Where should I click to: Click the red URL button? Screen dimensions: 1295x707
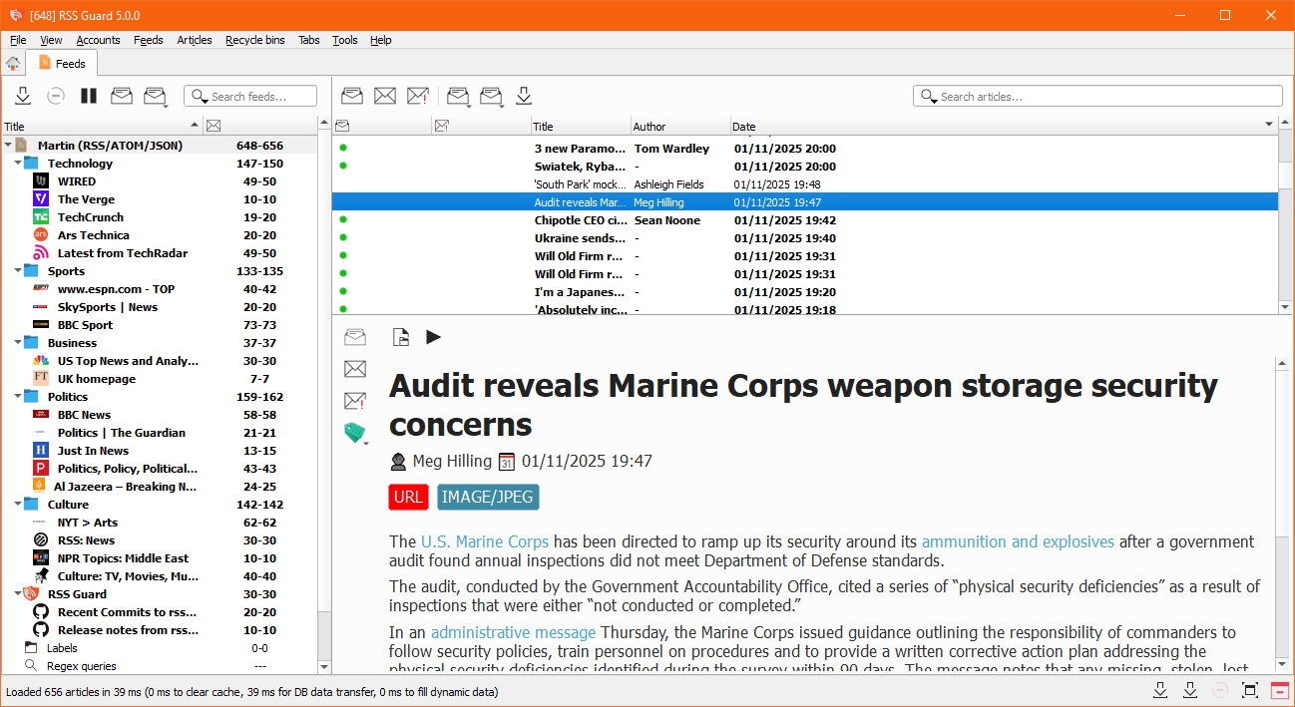point(408,498)
